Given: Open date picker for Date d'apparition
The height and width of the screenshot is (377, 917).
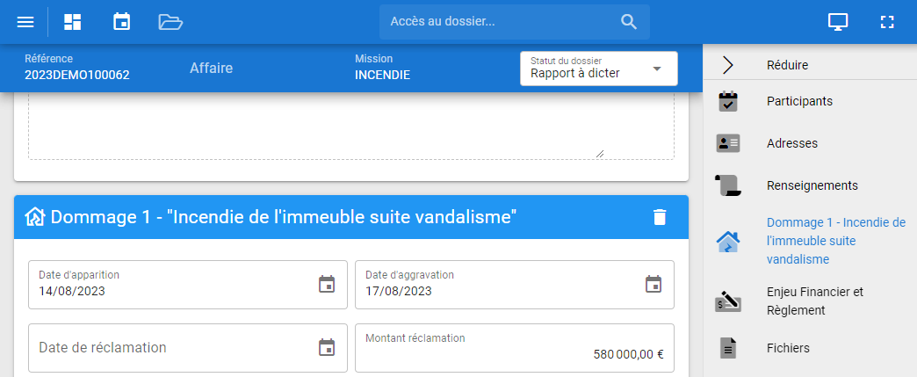Looking at the screenshot, I should click(327, 284).
